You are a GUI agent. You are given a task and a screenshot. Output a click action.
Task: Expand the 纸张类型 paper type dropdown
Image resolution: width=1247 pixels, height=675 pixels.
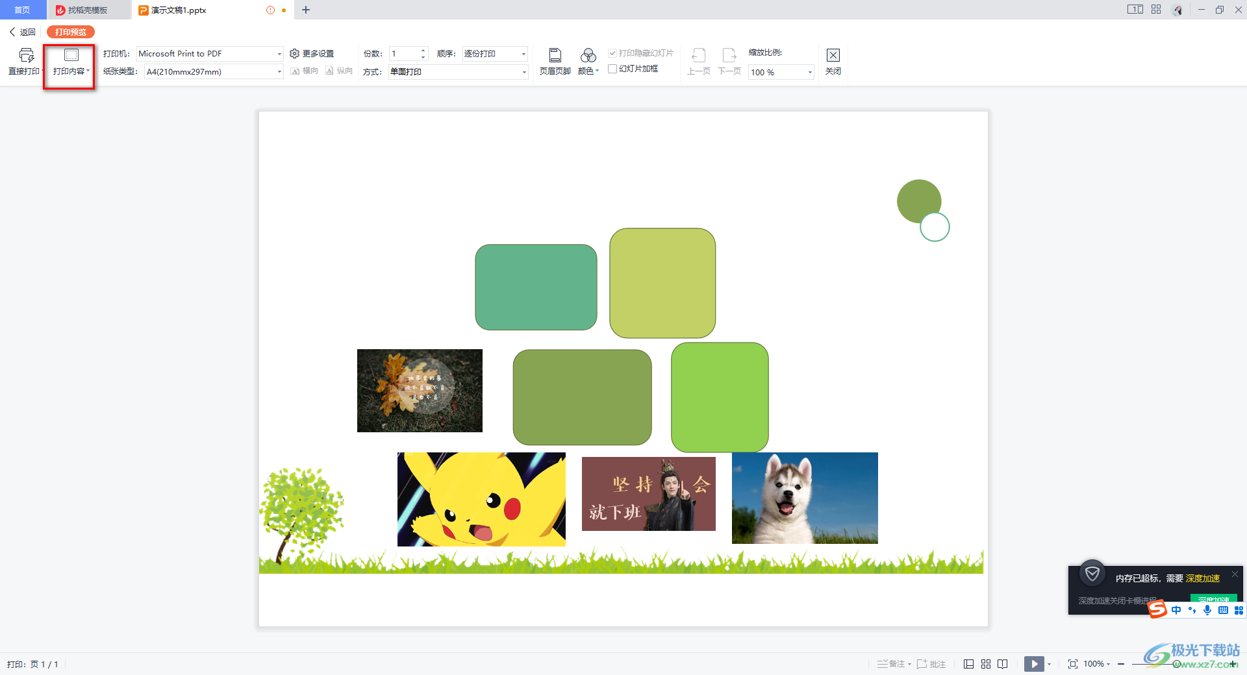point(279,71)
